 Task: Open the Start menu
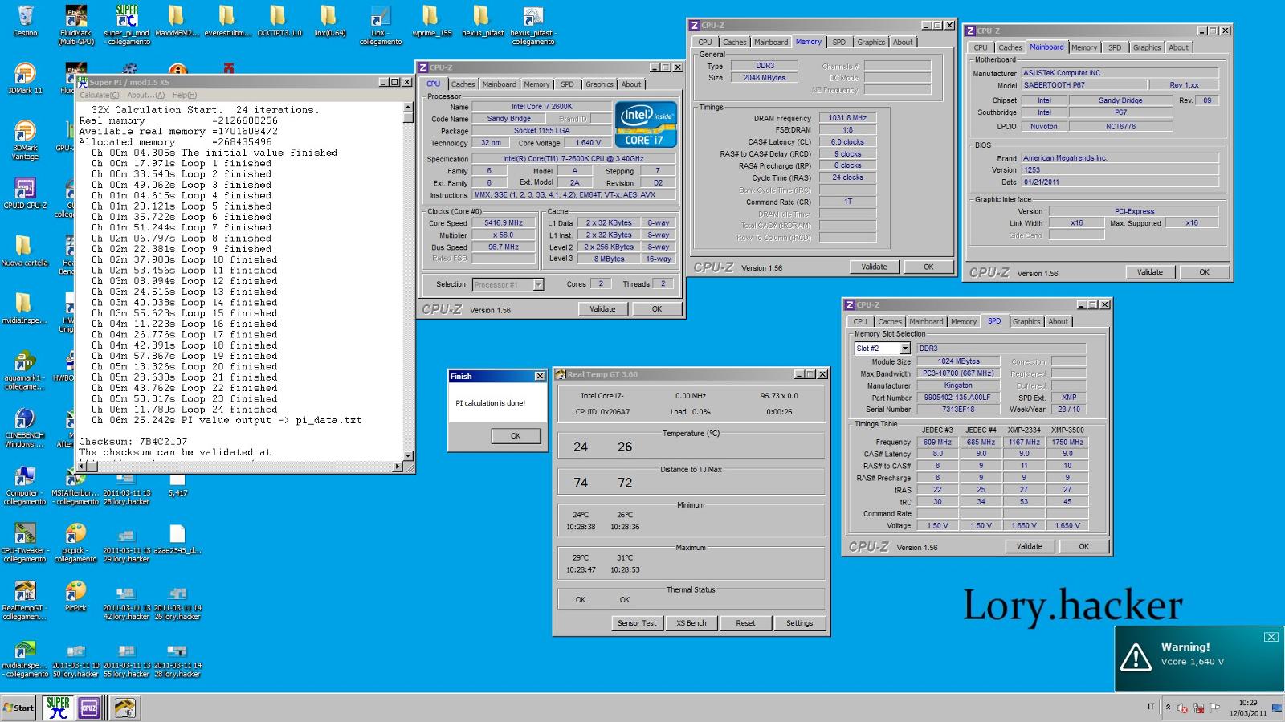pyautogui.click(x=19, y=708)
